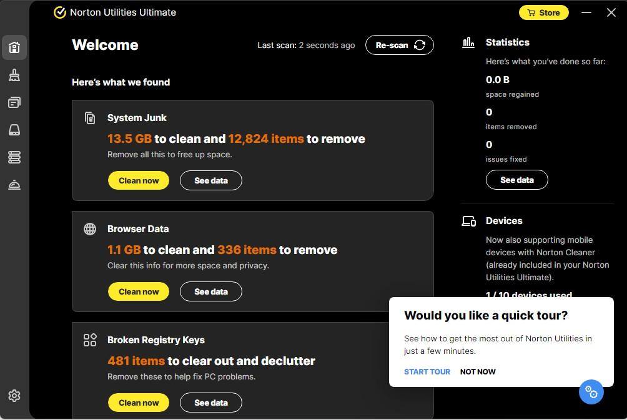627x420 pixels.
Task: Open the stacked windows sidebar icon
Action: (x=14, y=102)
